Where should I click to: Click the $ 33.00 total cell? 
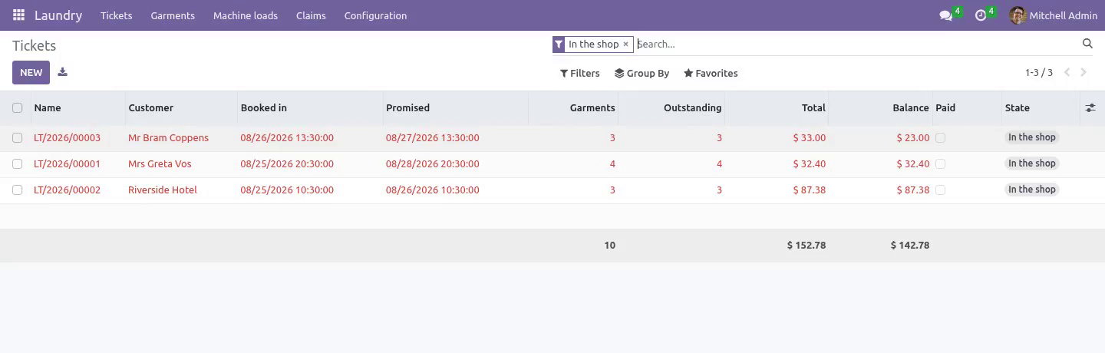click(810, 138)
